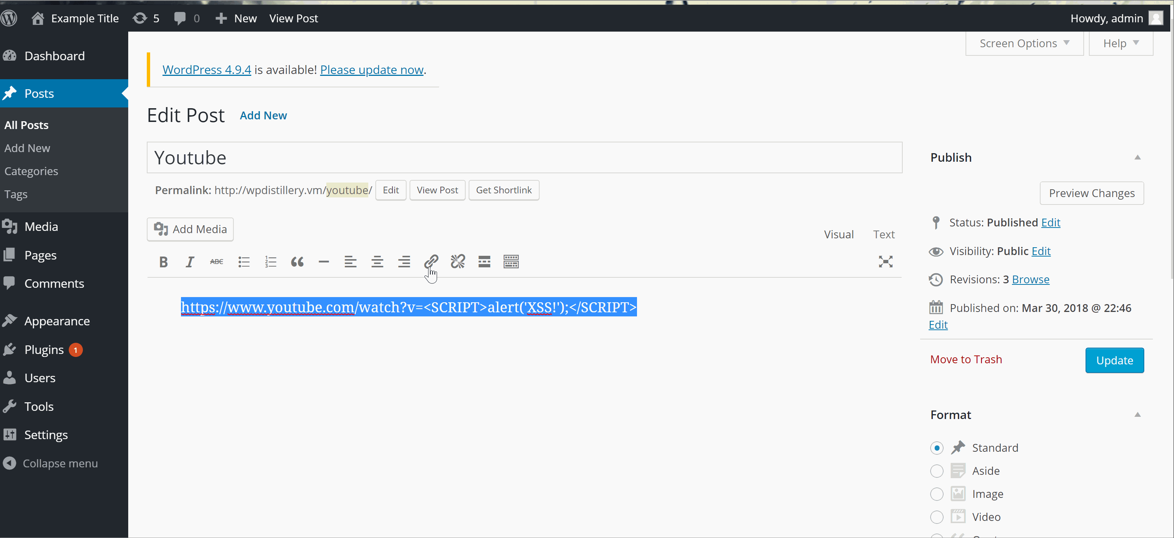The height and width of the screenshot is (538, 1174).
Task: Apply Strikethrough (ABC) formatting
Action: coord(217,262)
